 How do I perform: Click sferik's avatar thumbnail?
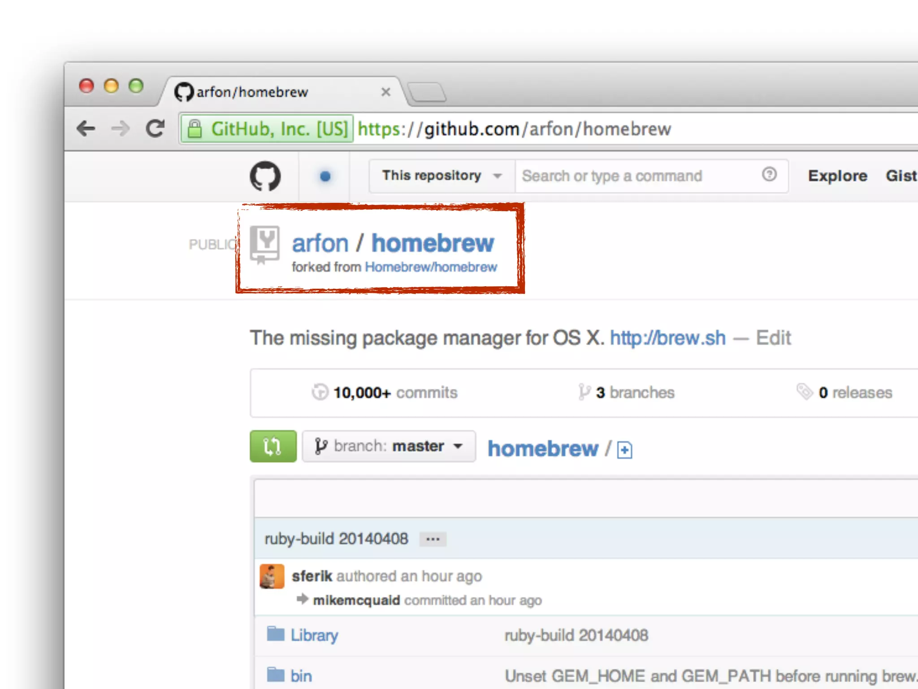pos(272,576)
